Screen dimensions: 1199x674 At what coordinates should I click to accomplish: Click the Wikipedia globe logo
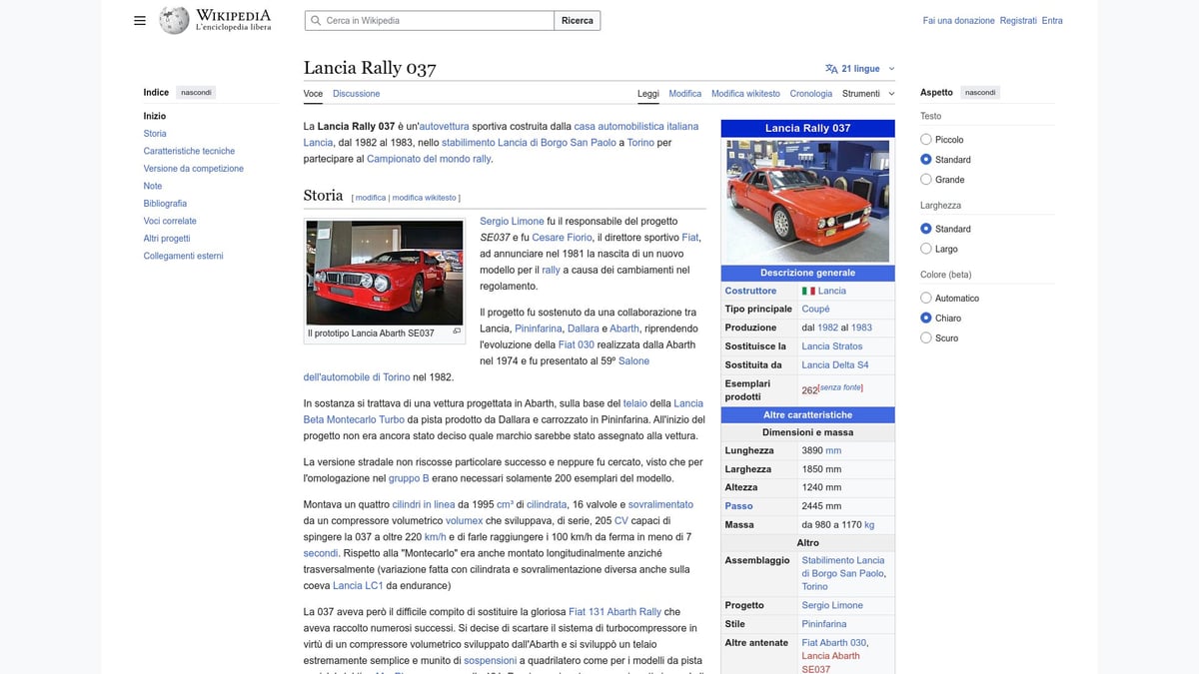(x=172, y=19)
